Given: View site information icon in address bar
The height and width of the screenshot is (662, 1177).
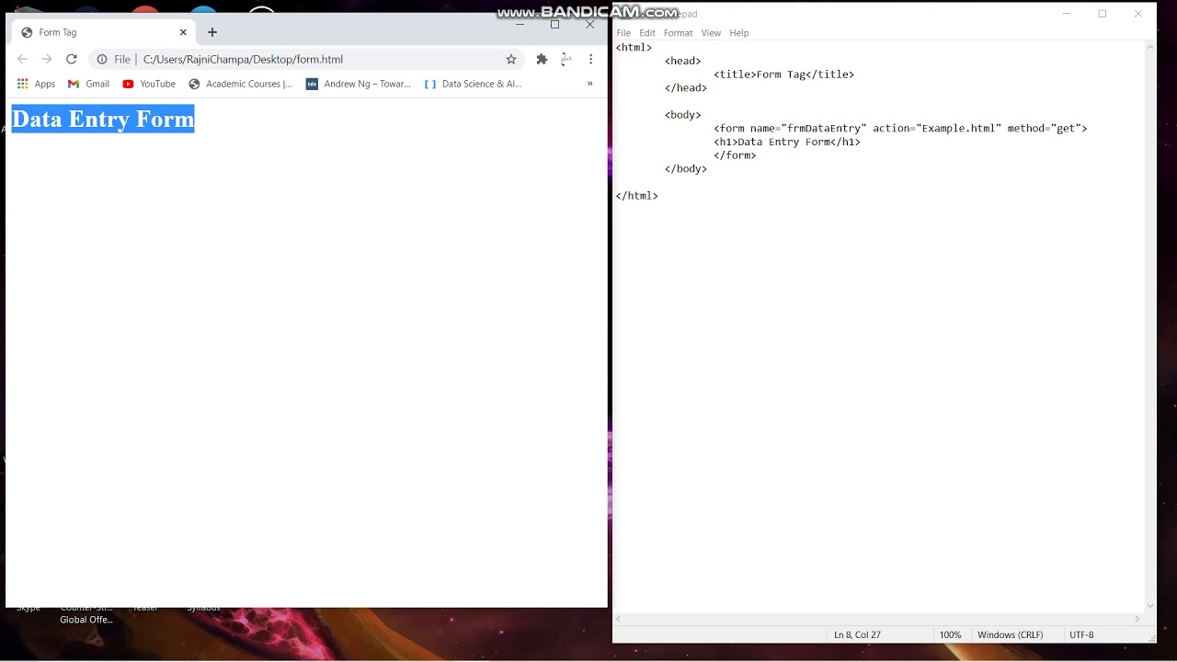Looking at the screenshot, I should point(102,59).
